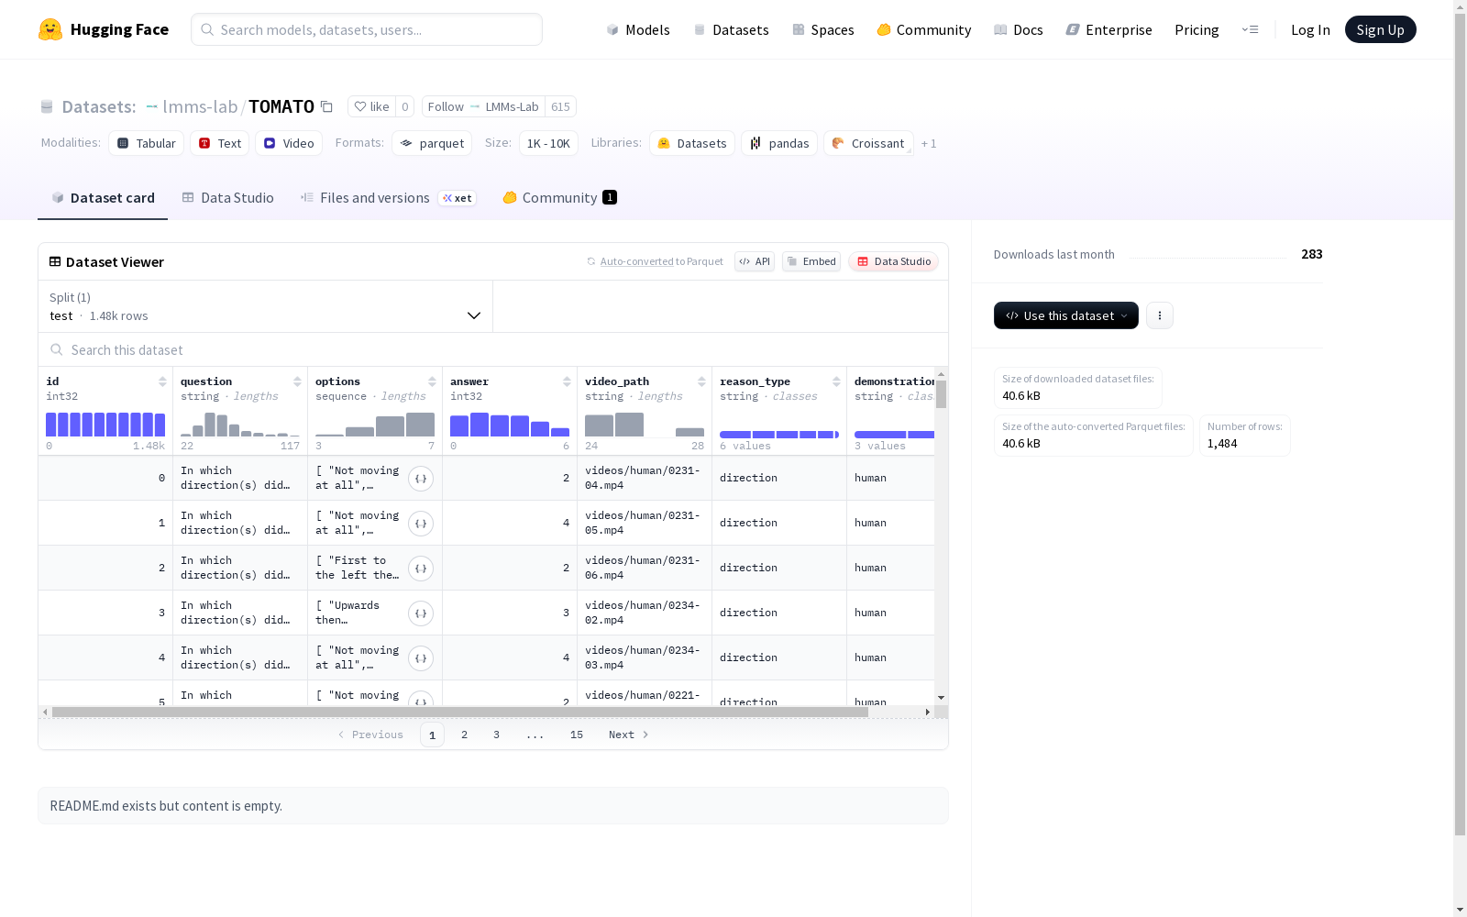Follow the LMMs-Lab organization

tap(483, 106)
